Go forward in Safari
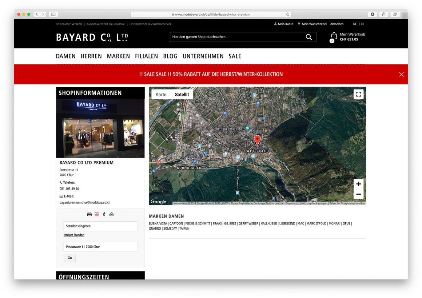422x298 pixels. click(43, 14)
